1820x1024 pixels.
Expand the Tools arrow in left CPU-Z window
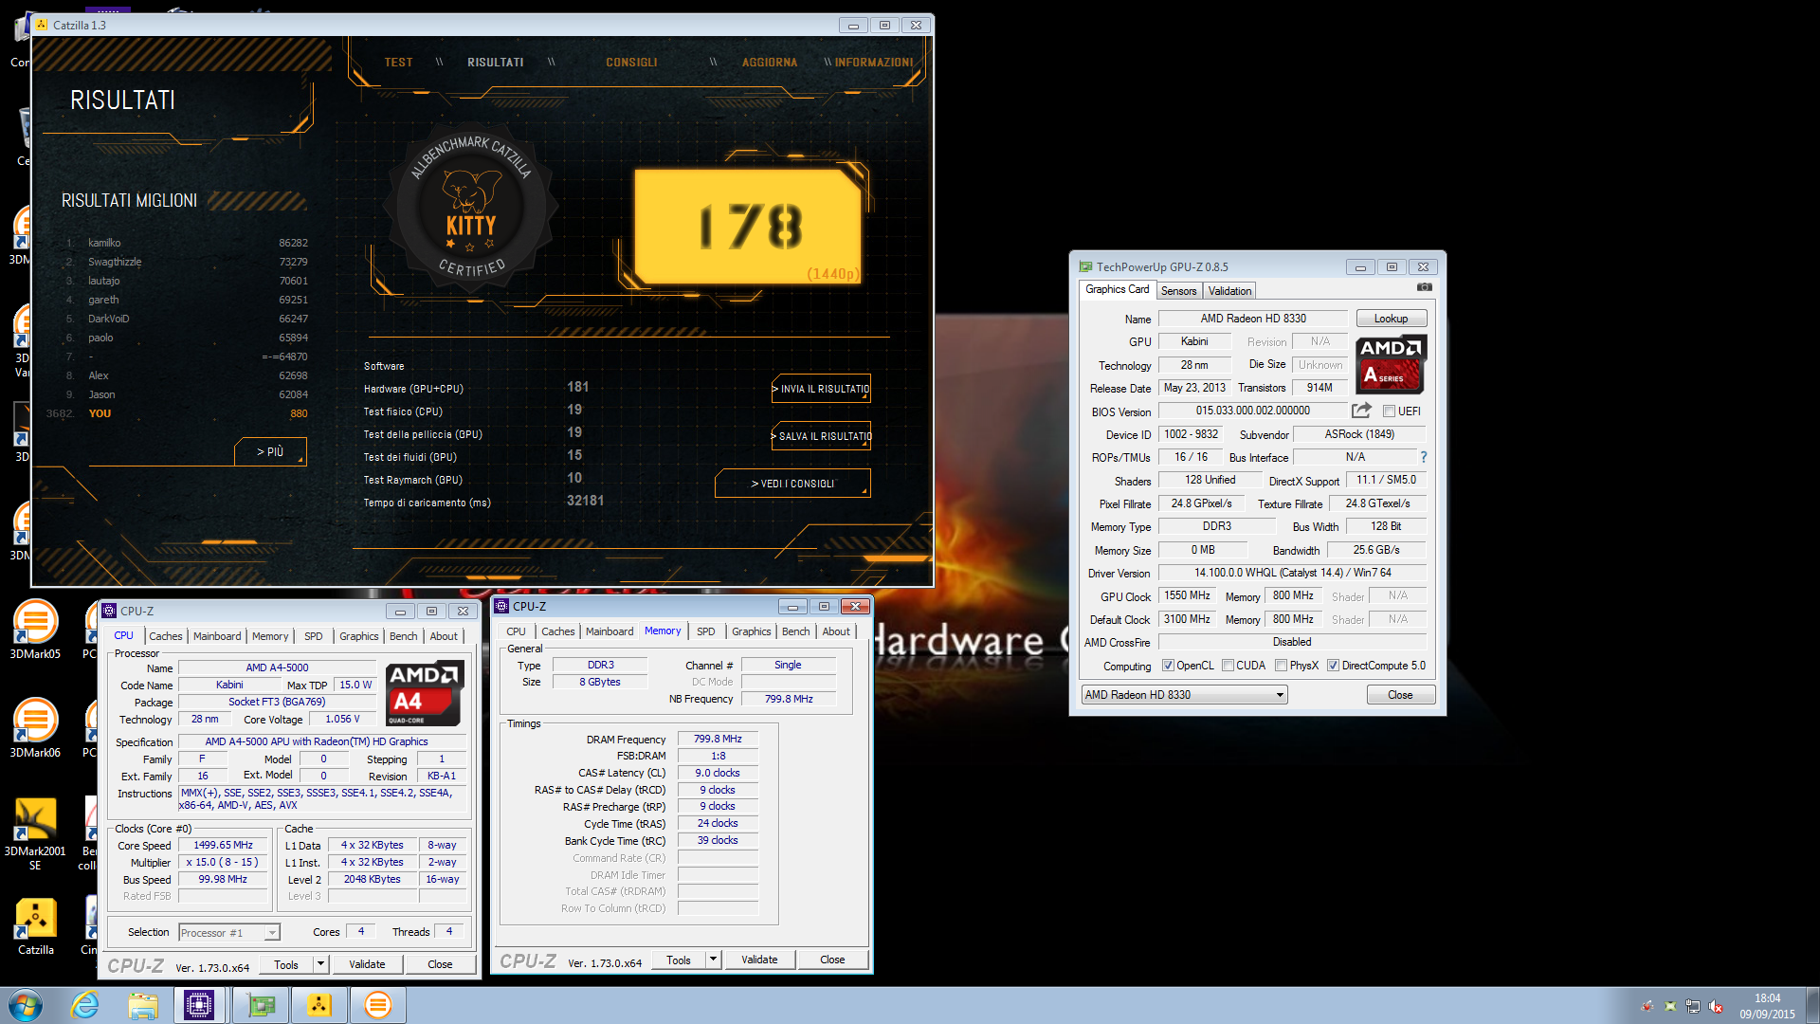pos(320,964)
